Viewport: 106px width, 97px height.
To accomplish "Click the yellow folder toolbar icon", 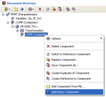I will (16, 9).
